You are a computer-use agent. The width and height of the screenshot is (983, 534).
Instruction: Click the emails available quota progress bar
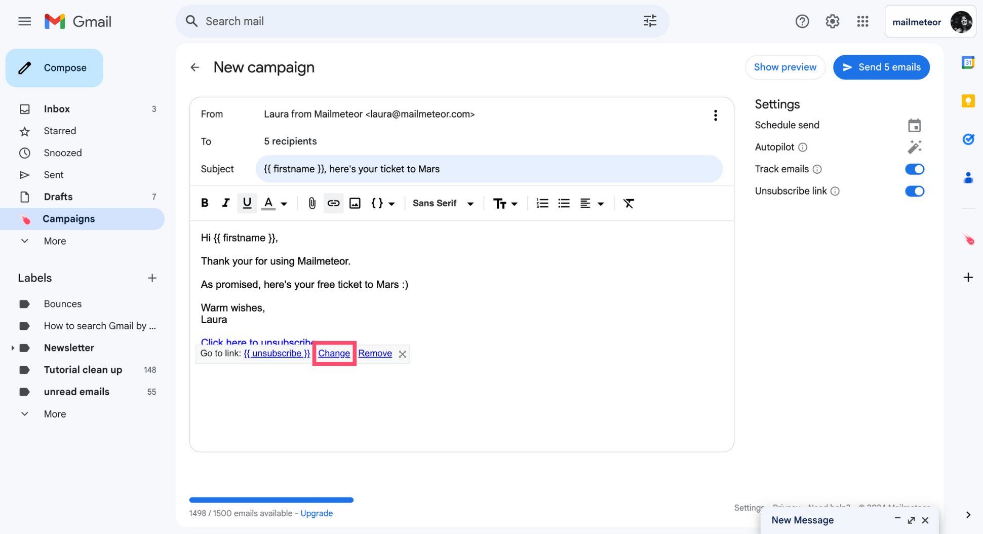[x=271, y=500]
